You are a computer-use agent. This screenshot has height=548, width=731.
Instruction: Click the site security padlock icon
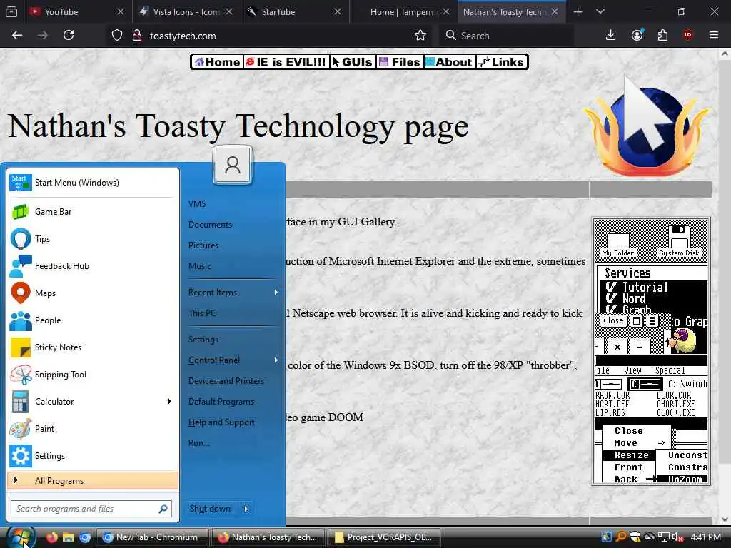tap(137, 36)
